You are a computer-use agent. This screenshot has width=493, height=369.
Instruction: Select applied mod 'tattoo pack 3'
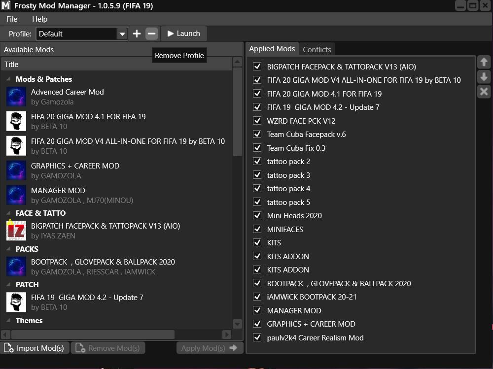click(288, 175)
